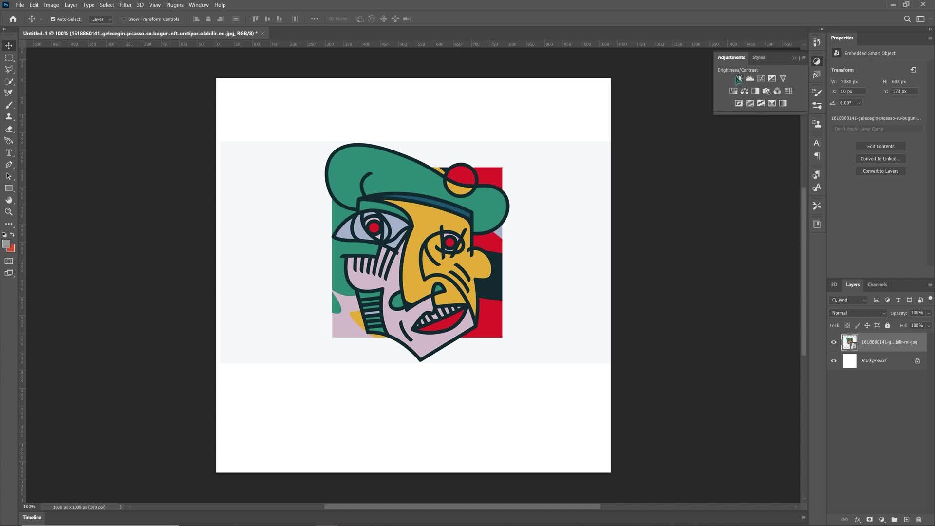Select the Zoom tool
The image size is (935, 526).
coord(9,212)
